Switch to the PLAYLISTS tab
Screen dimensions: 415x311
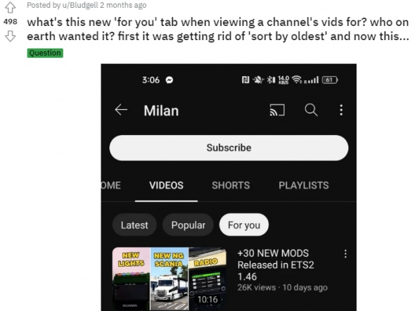point(304,185)
